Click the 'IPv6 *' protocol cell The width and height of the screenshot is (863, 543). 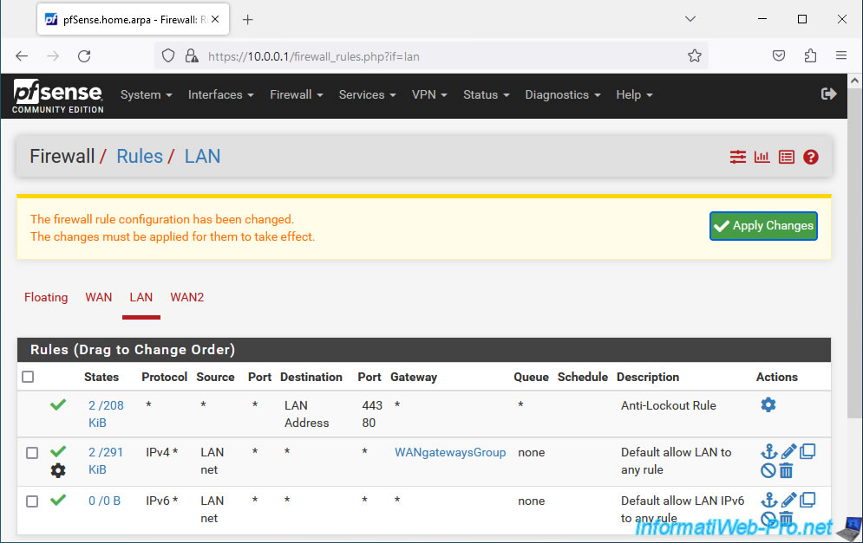162,501
